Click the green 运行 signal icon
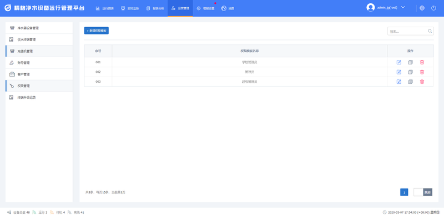Viewport: 444px width, 216px height. click(x=34, y=212)
